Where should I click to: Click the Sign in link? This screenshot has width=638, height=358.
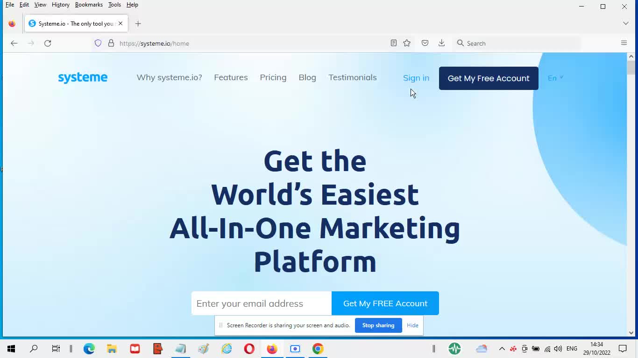click(x=416, y=78)
